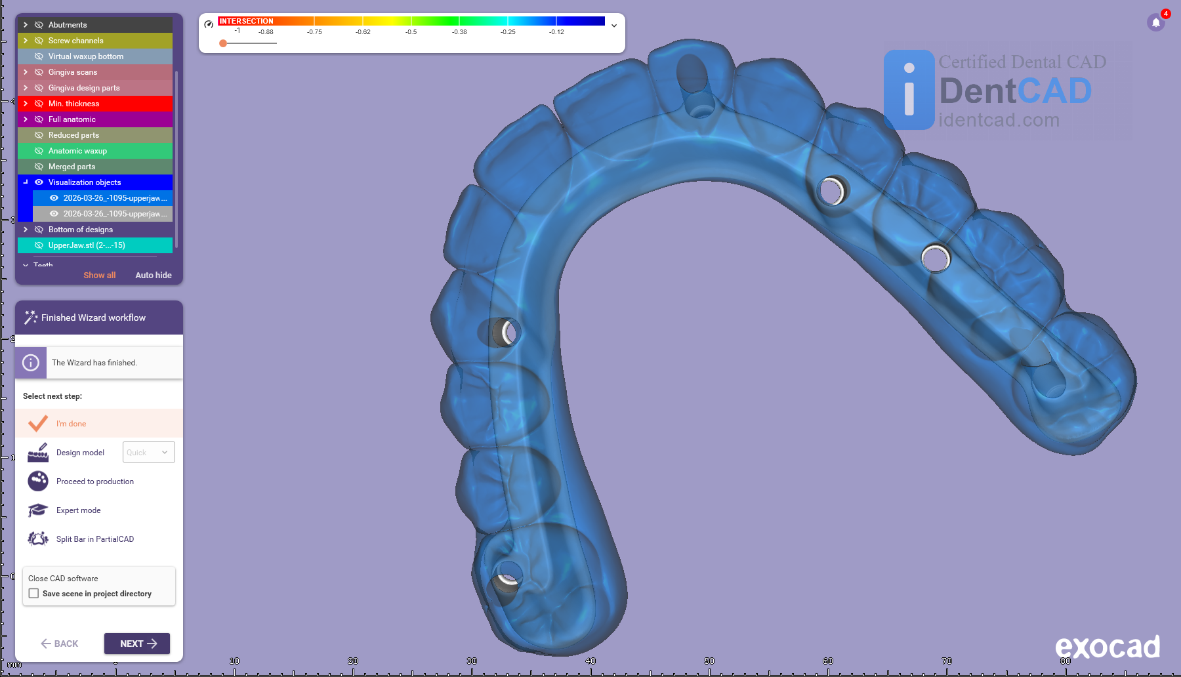Click the Show all link
1181x677 pixels.
click(99, 276)
